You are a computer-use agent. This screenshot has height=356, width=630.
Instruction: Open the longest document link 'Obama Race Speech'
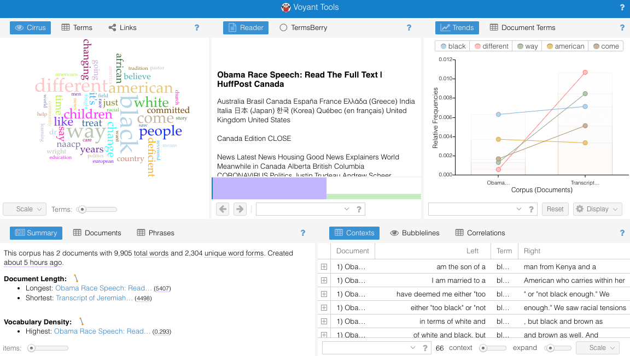click(104, 288)
